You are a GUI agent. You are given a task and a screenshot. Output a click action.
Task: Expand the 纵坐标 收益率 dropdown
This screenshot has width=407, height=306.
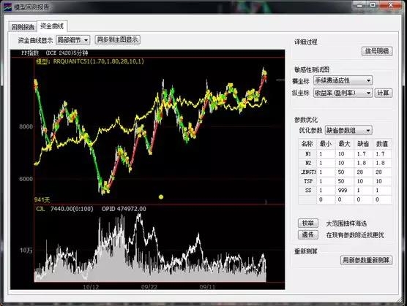click(343, 93)
